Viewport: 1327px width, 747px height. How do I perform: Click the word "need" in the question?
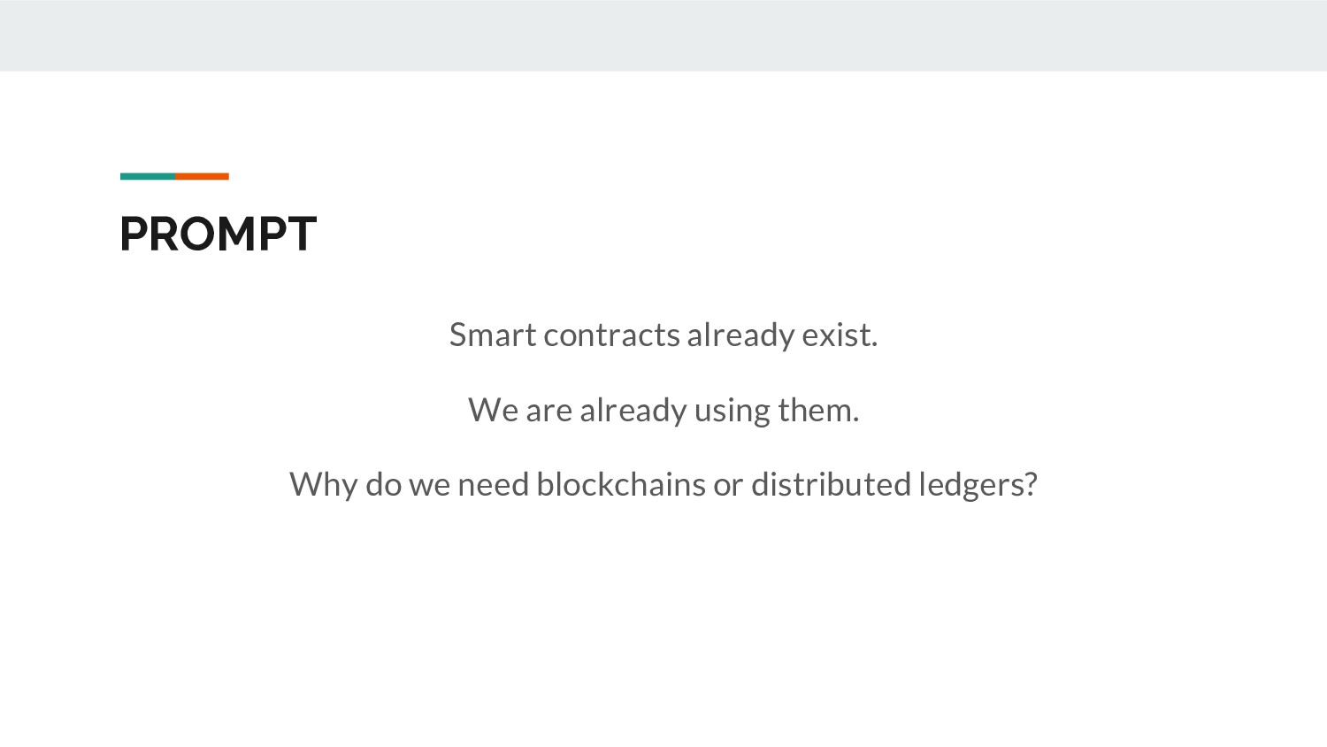493,485
